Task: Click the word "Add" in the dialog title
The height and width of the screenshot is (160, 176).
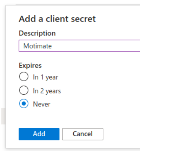Action: click(26, 19)
